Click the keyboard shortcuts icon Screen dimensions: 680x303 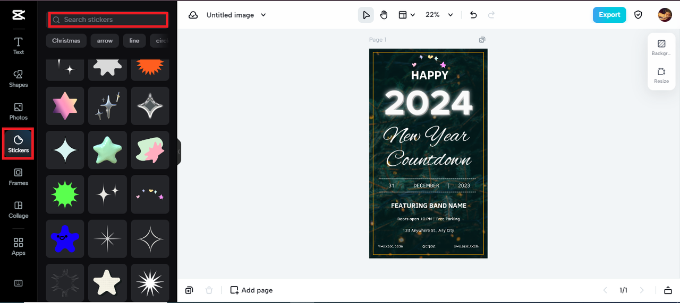click(19, 283)
